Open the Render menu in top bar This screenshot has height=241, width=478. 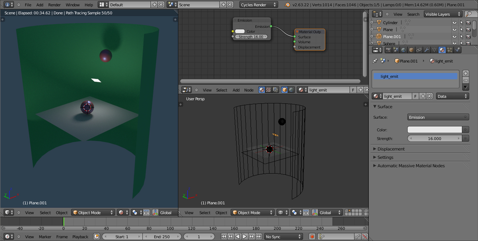point(54,4)
